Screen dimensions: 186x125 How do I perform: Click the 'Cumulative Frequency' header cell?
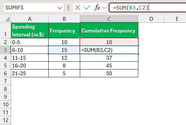[x=109, y=31]
